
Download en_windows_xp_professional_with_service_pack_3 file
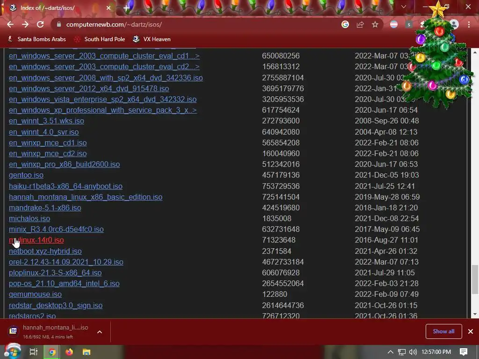(x=102, y=110)
